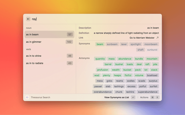Select the 'spotlight' synonym tag
Image resolution: width=185 pixels, height=115 pixels.
tap(135, 44)
